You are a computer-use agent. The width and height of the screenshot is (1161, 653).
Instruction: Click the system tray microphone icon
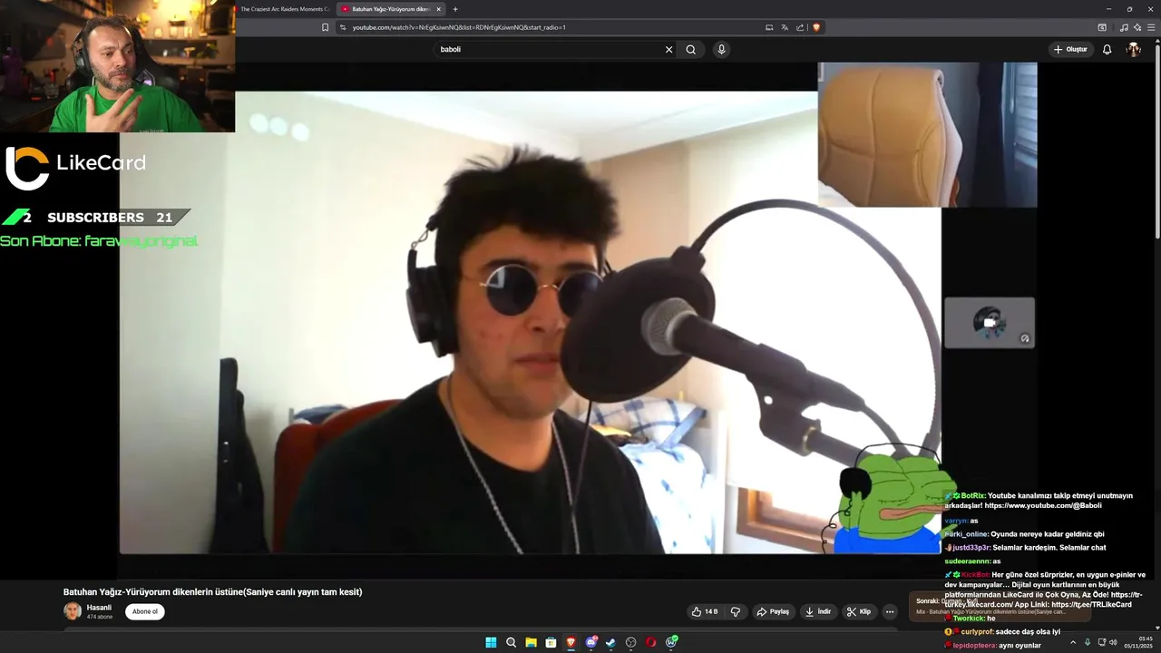coord(1088,642)
